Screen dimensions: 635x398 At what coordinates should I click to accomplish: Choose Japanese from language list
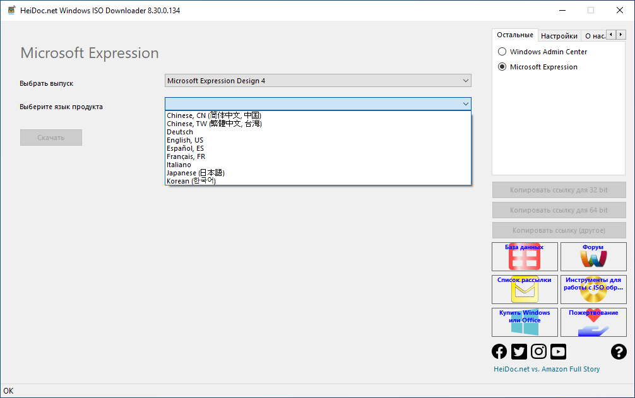coord(318,173)
